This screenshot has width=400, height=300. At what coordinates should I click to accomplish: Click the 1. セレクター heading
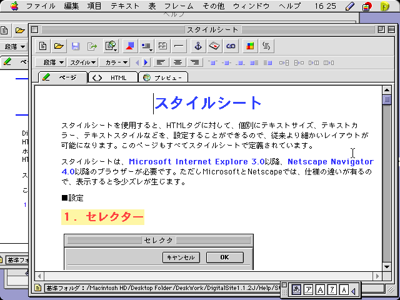[x=102, y=217]
